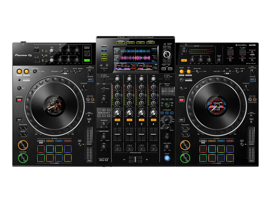
Task: Select HOT CUE pad mode on left deck
Action: (41, 141)
